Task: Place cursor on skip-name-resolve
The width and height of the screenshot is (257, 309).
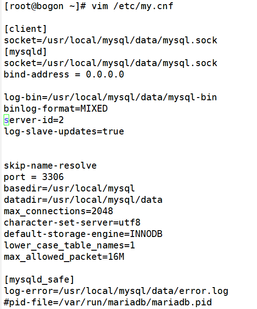Action: [50, 165]
